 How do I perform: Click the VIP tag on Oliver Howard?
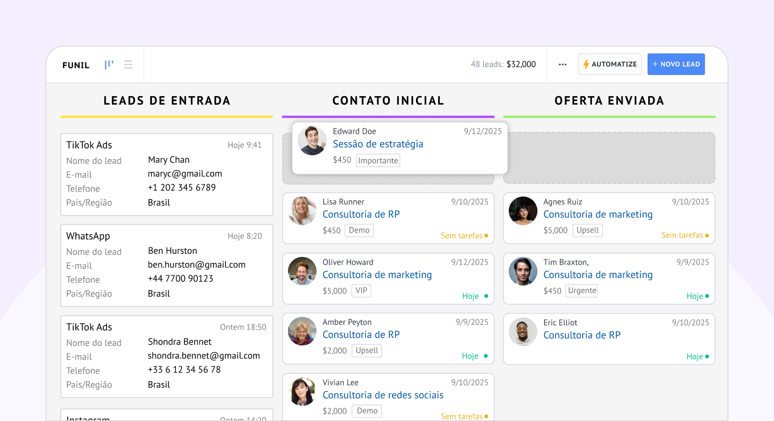(x=361, y=291)
